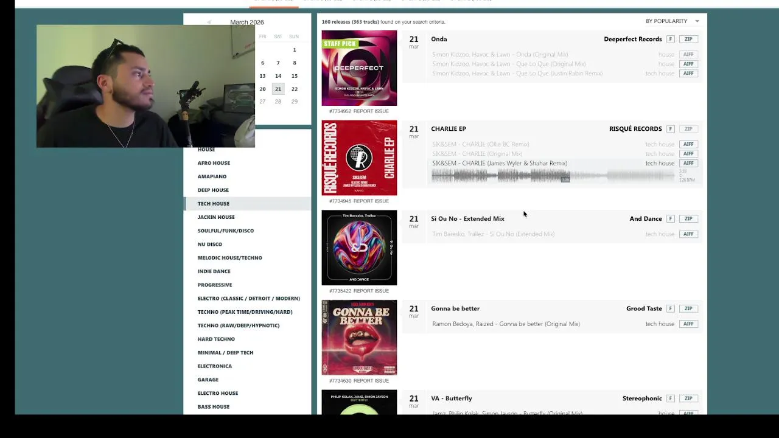Download ZIP of Gonna be better release
This screenshot has height=438, width=779.
tap(688, 309)
